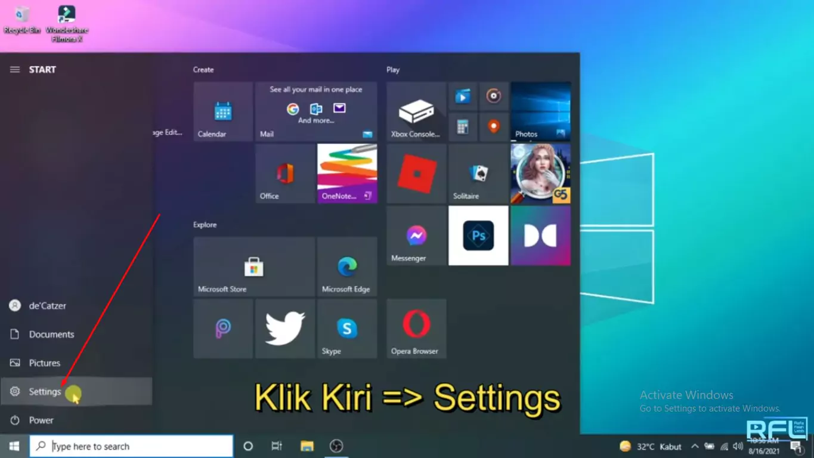The image size is (814, 458).
Task: Open the Mail tile
Action: (316, 112)
